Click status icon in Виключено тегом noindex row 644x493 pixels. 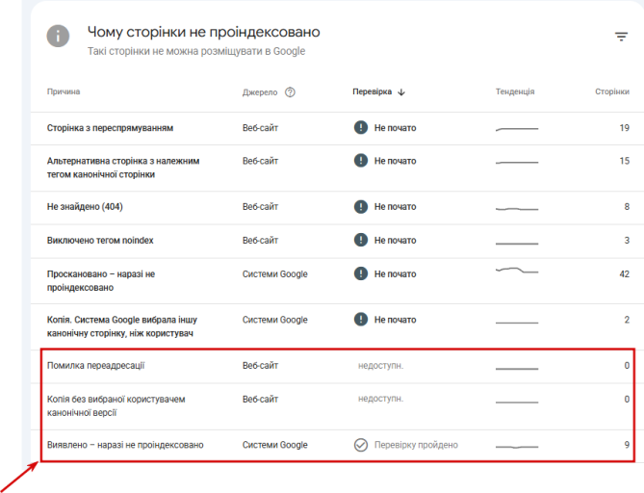tap(361, 240)
